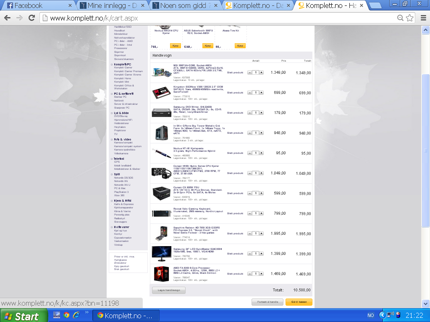The width and height of the screenshot is (430, 322).
Task: Close the 'Noen som gidd' tab
Action: [x=216, y=5]
